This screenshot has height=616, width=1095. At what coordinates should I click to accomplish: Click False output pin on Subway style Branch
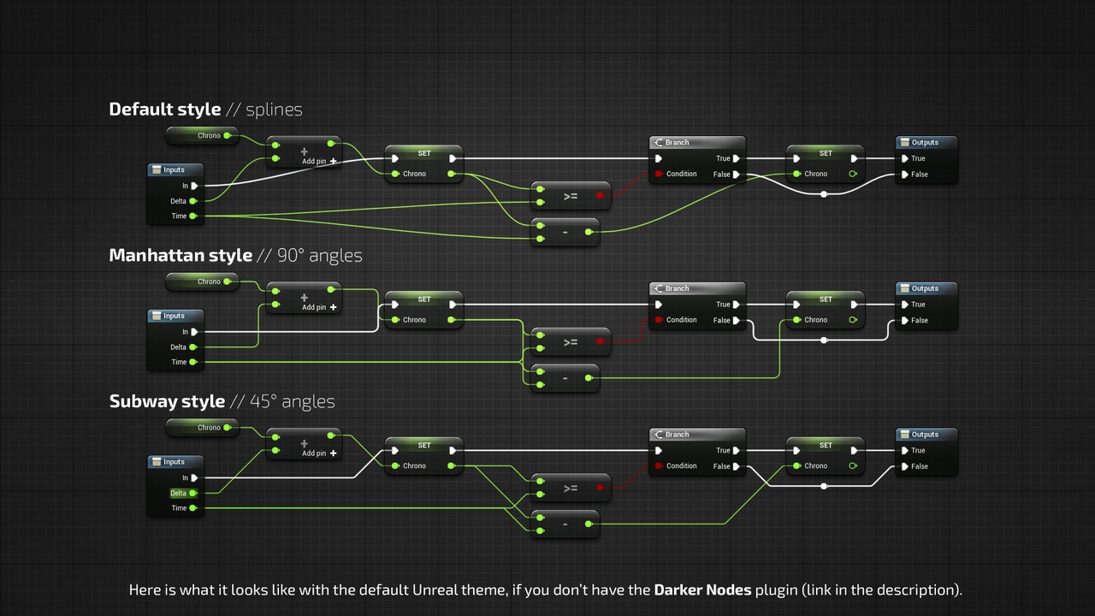pos(736,466)
